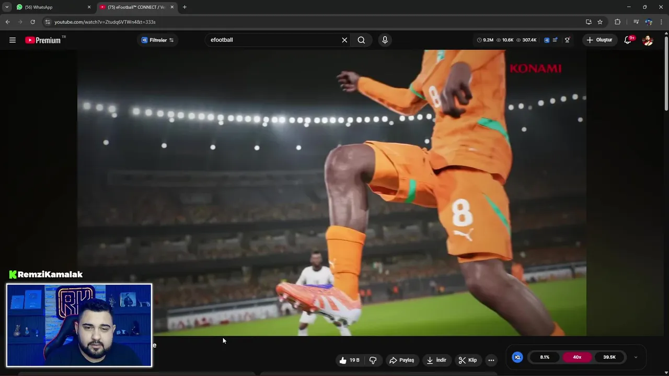Viewport: 669px width, 376px height.
Task: Close the eFootball CONNECT tab
Action: coord(172,7)
